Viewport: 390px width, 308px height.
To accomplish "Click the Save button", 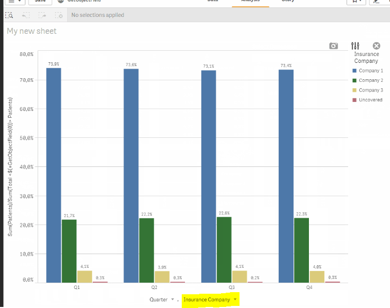I will (x=40, y=2).
